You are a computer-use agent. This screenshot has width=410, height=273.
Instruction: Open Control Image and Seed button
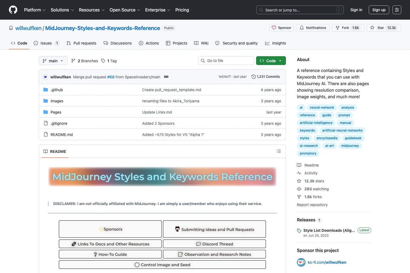coord(162,265)
